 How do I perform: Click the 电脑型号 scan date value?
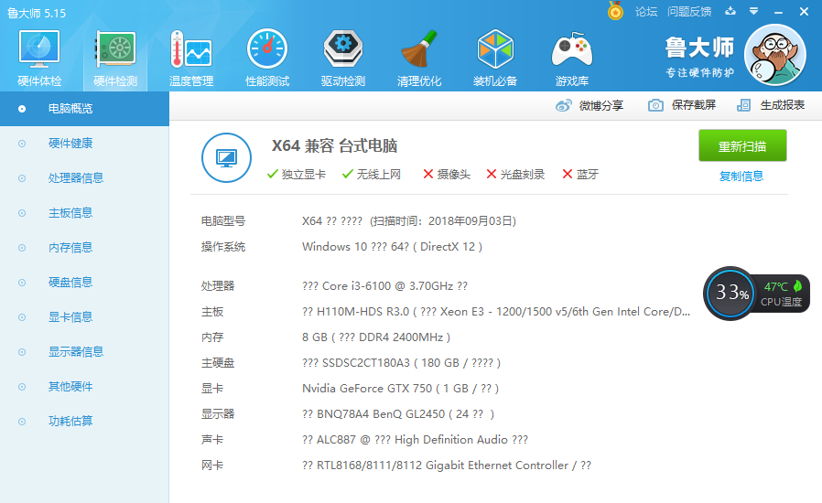[409, 221]
